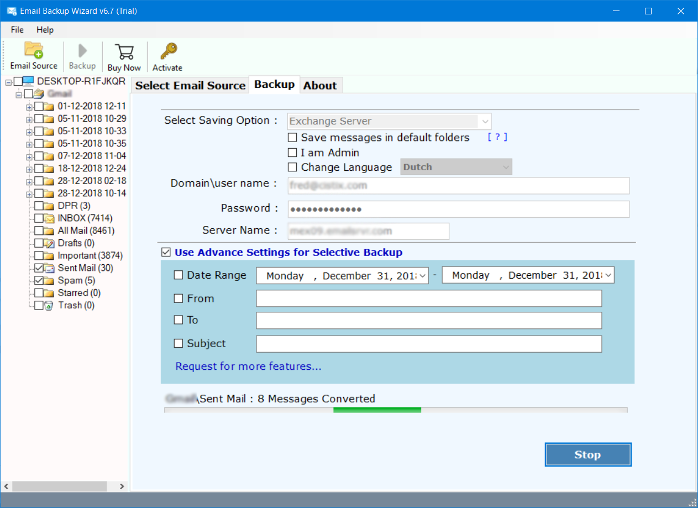Open the File menu
698x508 pixels.
click(x=17, y=30)
